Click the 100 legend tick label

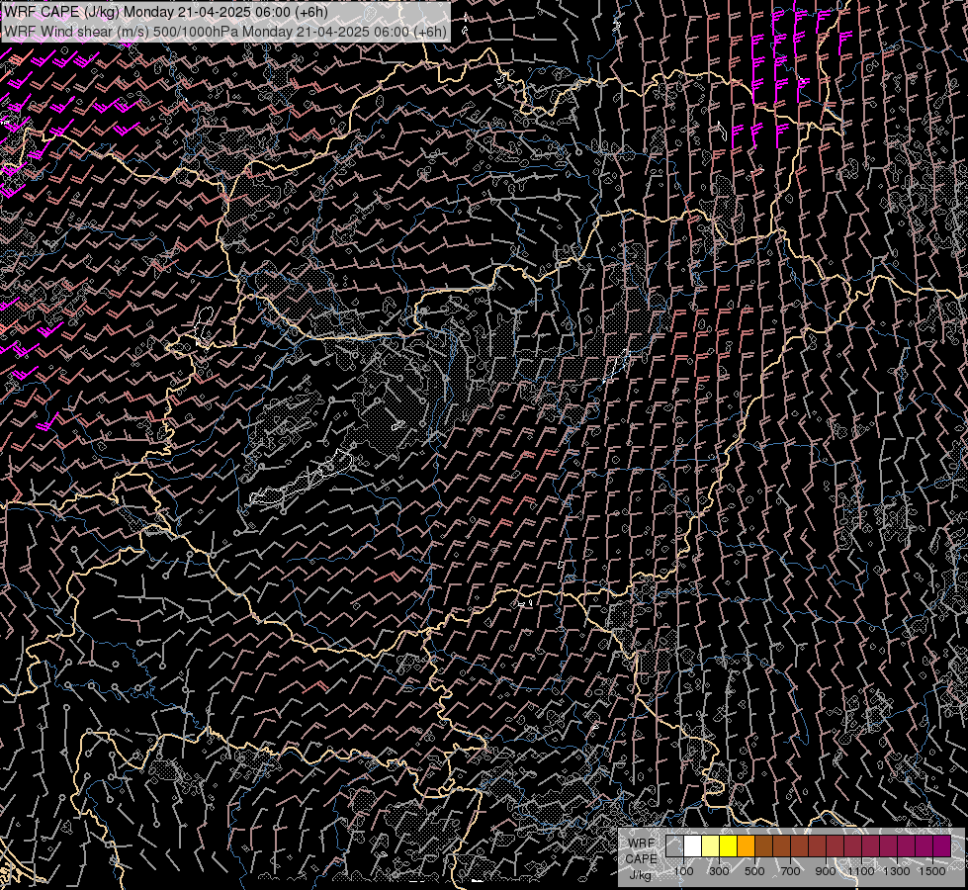coord(683,871)
